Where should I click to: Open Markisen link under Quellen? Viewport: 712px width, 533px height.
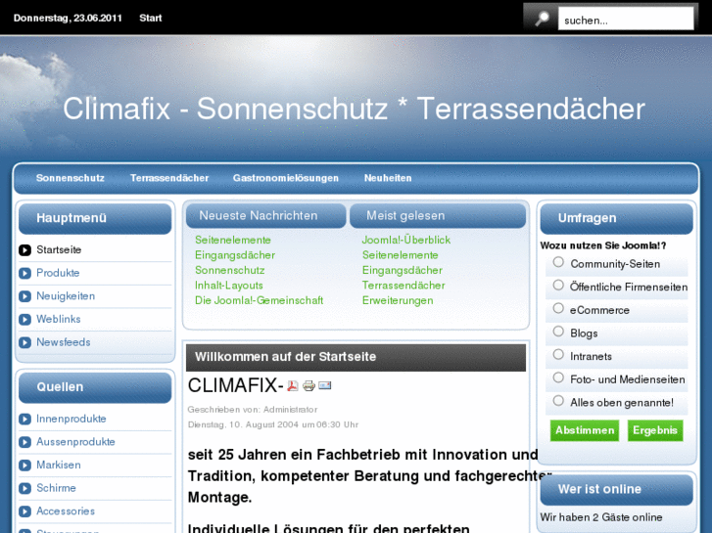(x=59, y=465)
